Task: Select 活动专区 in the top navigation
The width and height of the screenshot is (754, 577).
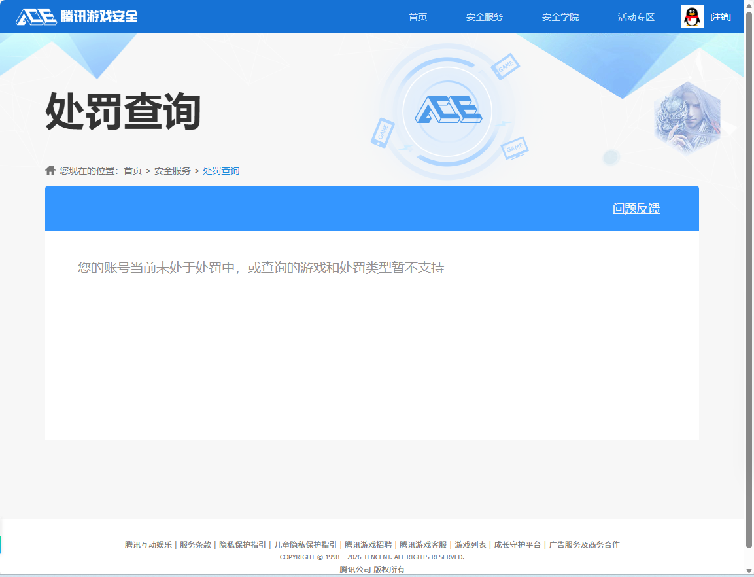Action: click(636, 17)
